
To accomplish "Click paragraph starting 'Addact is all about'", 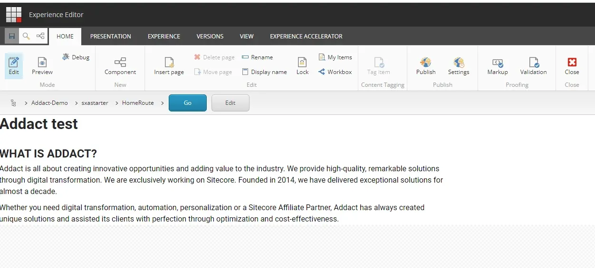I will click(221, 180).
